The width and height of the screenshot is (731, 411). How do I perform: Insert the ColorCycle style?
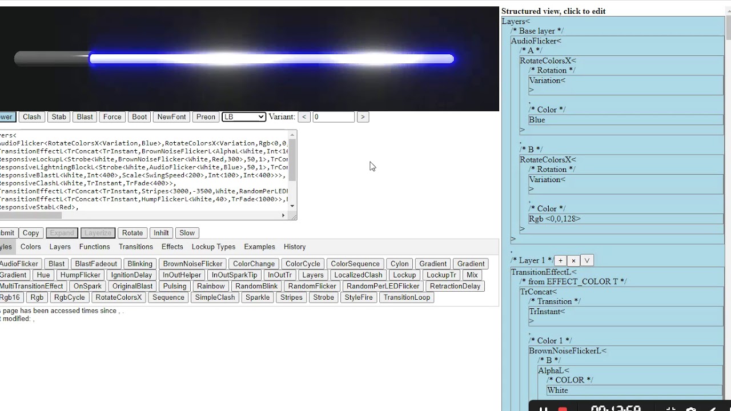(303, 264)
